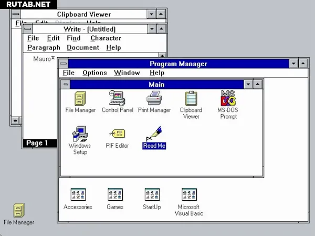The height and width of the screenshot is (236, 315).
Task: Open the Write window control menu box
Action: pos(27,29)
